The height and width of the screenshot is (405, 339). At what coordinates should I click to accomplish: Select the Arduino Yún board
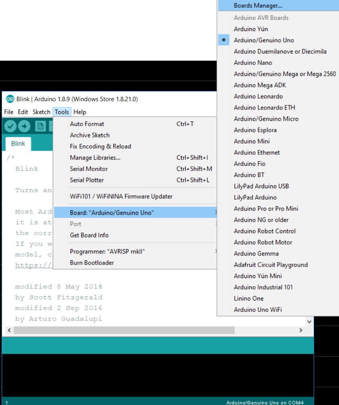(x=278, y=29)
